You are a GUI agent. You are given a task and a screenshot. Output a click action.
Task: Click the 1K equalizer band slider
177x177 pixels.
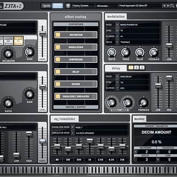point(90,141)
